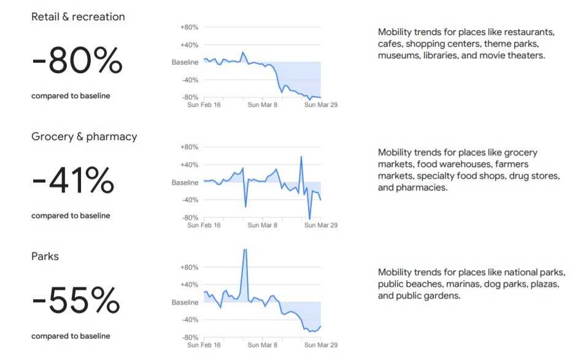
Task: Click the Baseline label on the Parks chart
Action: pos(185,303)
